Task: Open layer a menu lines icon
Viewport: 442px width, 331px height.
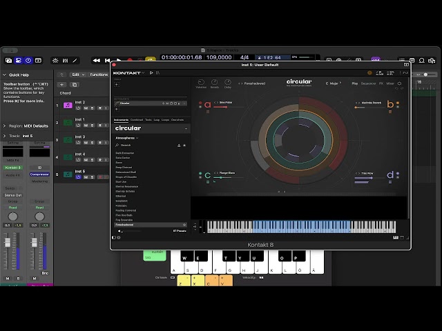Action: coord(208,112)
